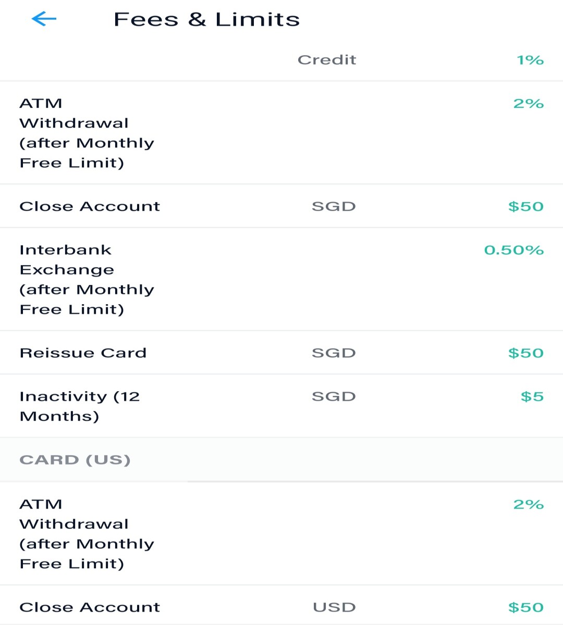Tap the Credit 1% fee row

[x=281, y=60]
